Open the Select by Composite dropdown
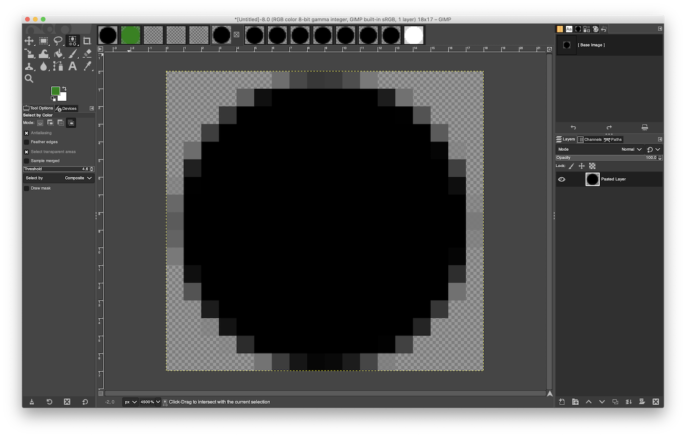 click(59, 178)
